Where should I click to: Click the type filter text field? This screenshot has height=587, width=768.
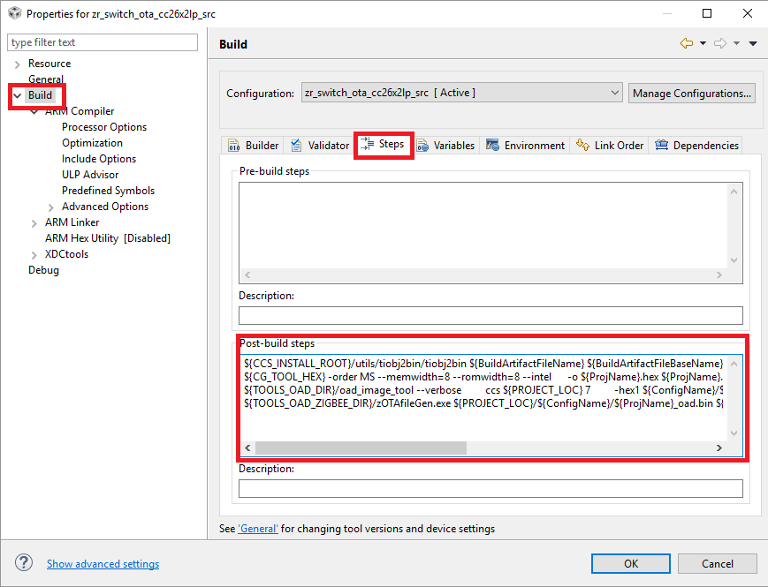[103, 42]
